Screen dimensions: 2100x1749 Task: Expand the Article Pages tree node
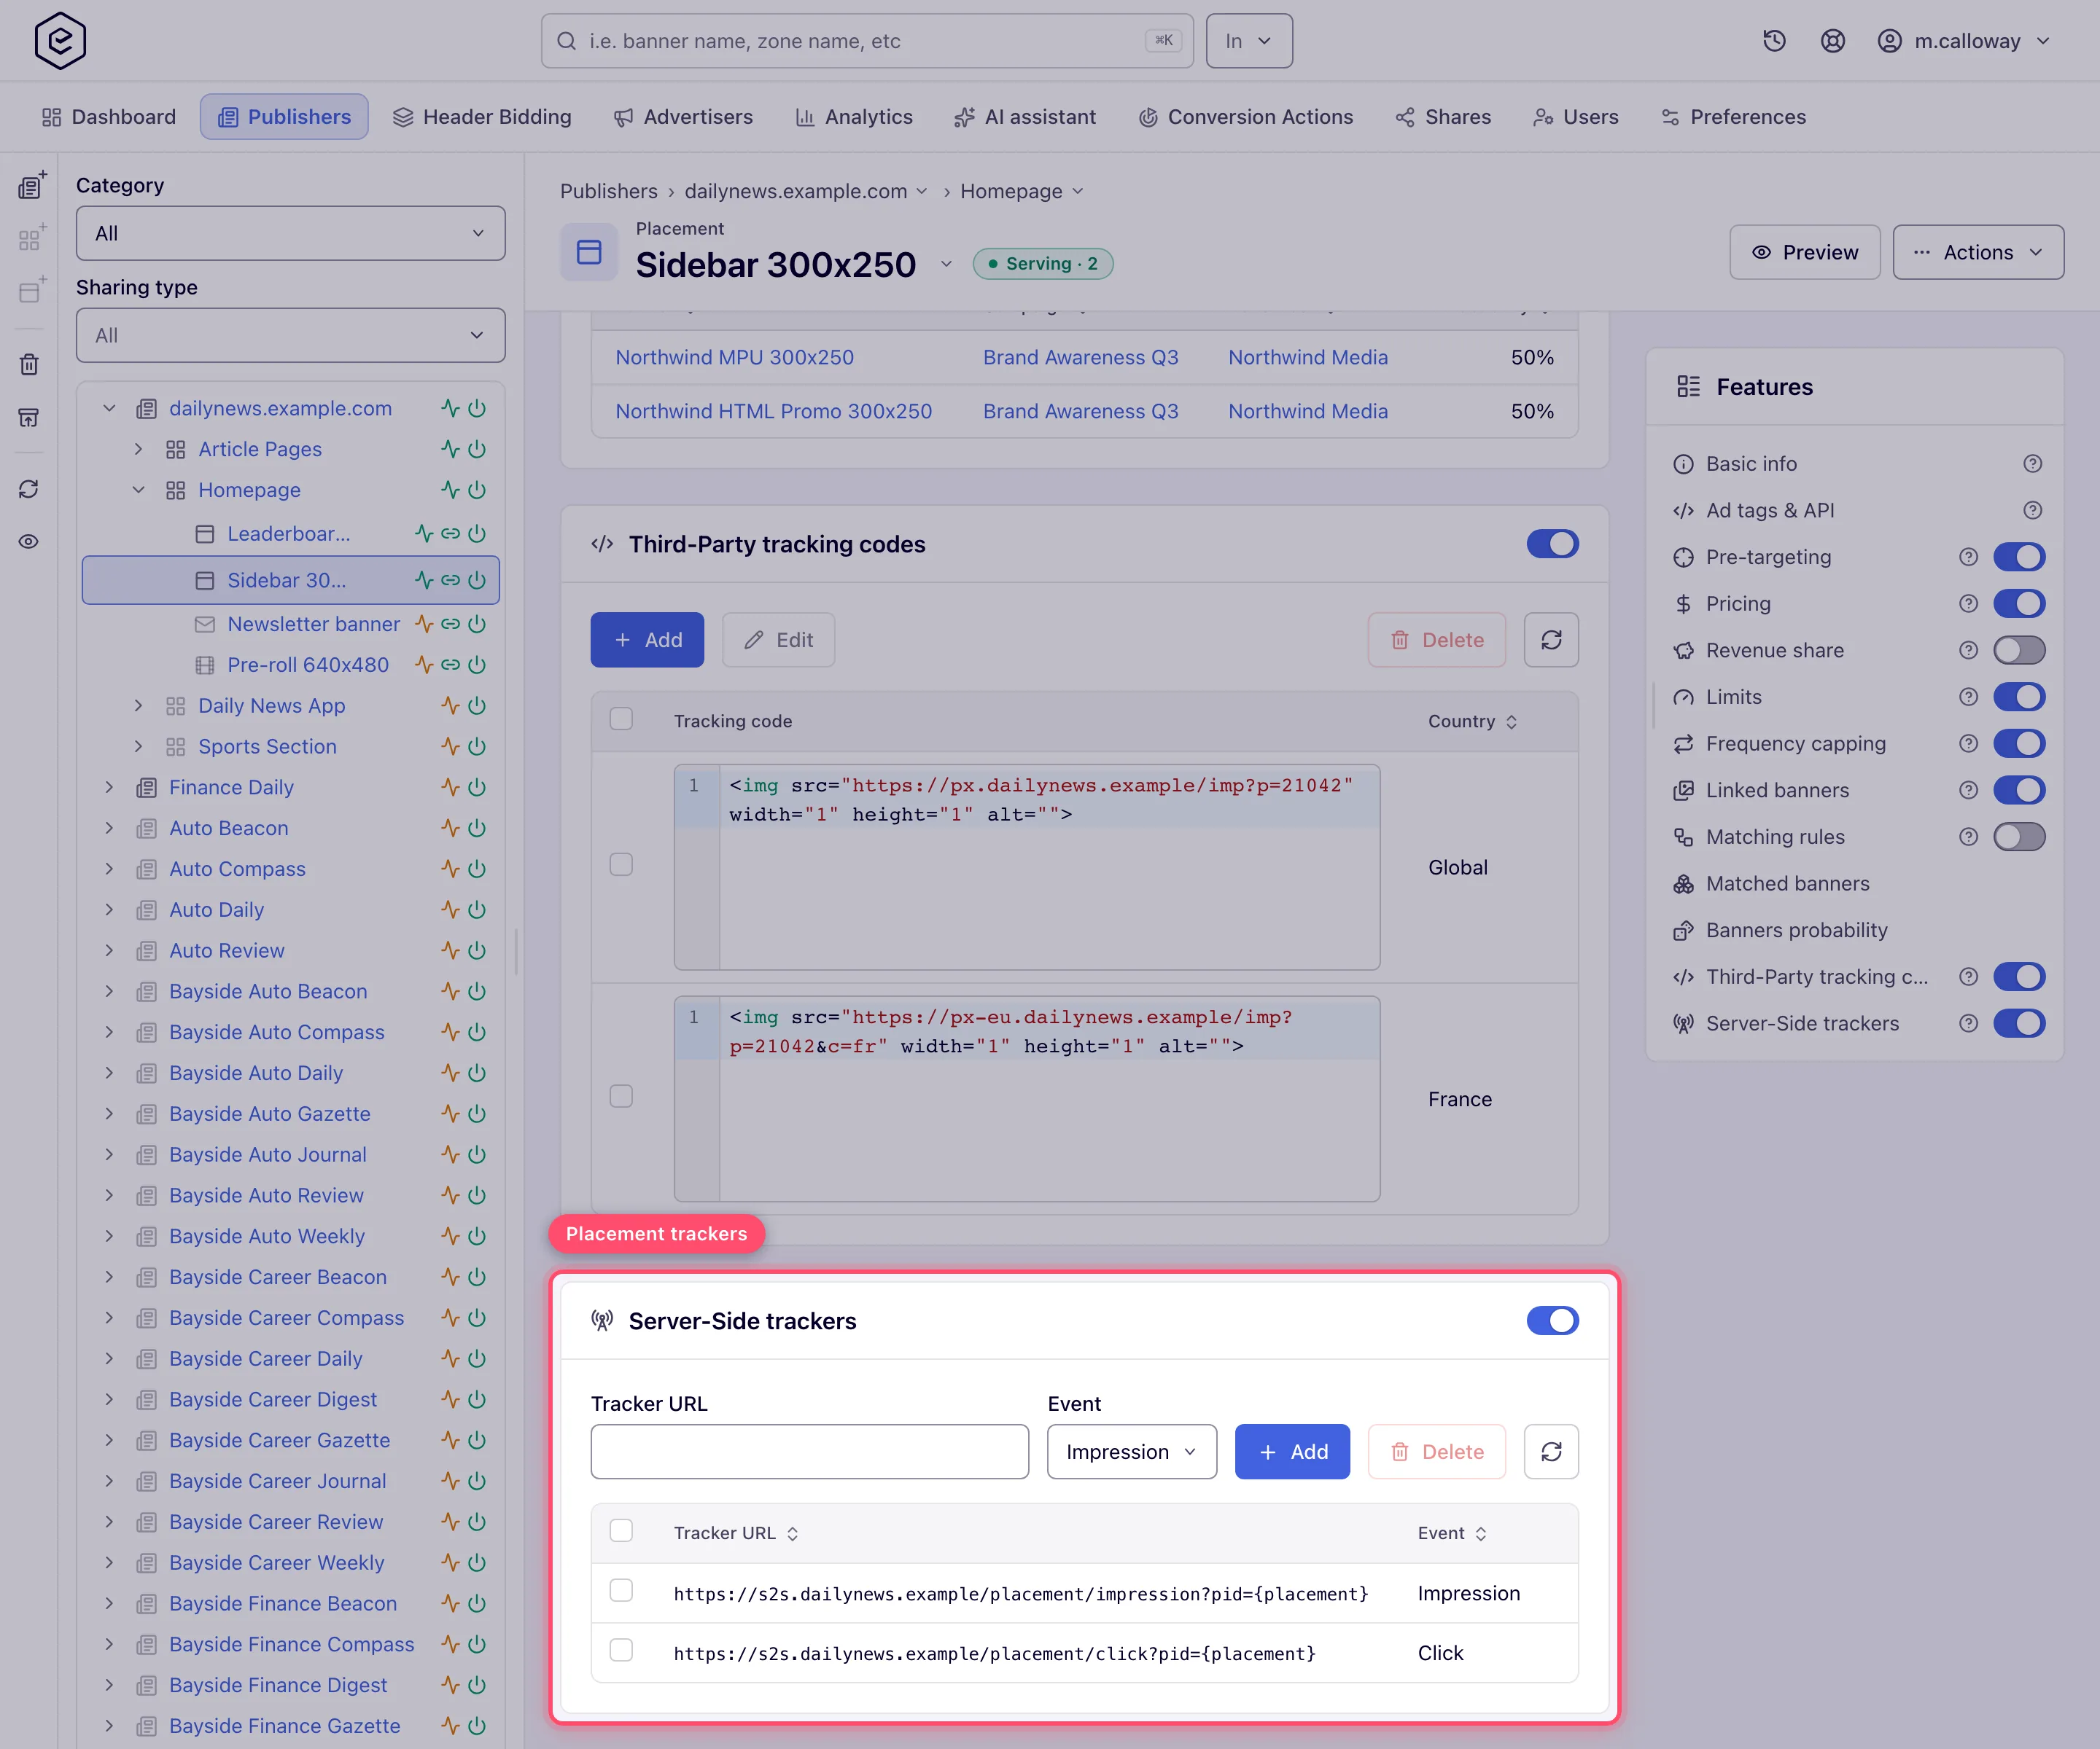pos(138,450)
